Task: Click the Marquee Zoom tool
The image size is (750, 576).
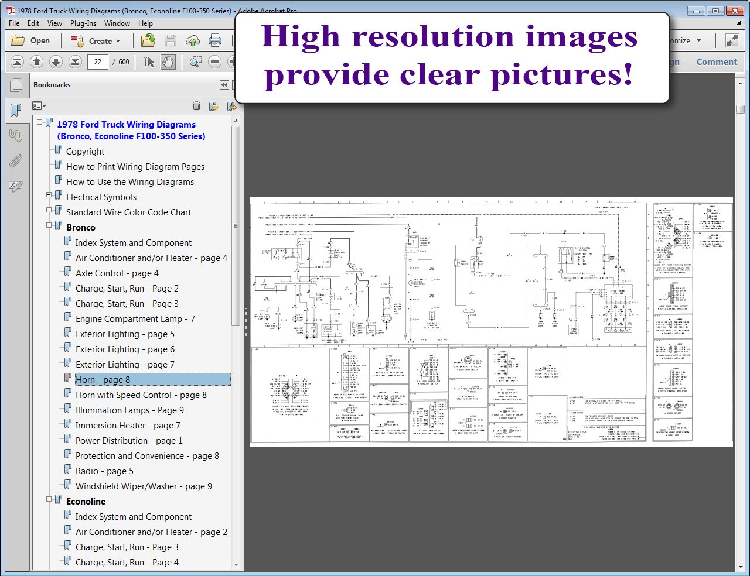Action: click(x=195, y=61)
